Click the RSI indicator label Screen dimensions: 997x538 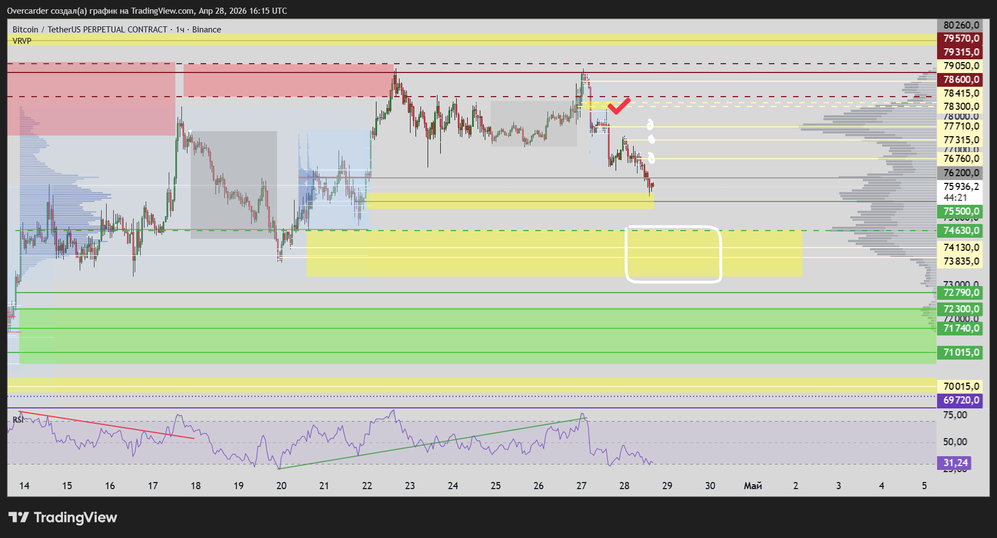[x=18, y=420]
